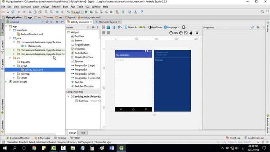Open Event Log panel
This screenshot has width=270, height=152.
[233, 138]
